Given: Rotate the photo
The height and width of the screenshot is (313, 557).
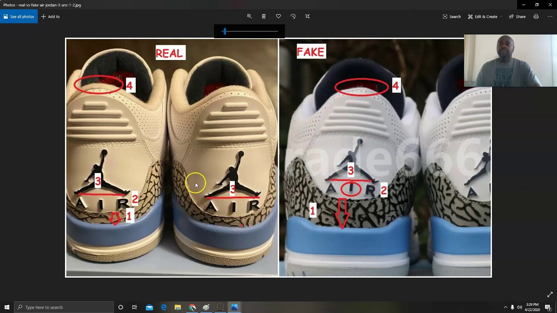Looking at the screenshot, I should point(293,16).
